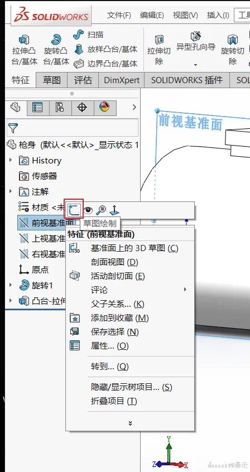
Task: Expand context menu with bottom double chevron
Action: point(130,423)
